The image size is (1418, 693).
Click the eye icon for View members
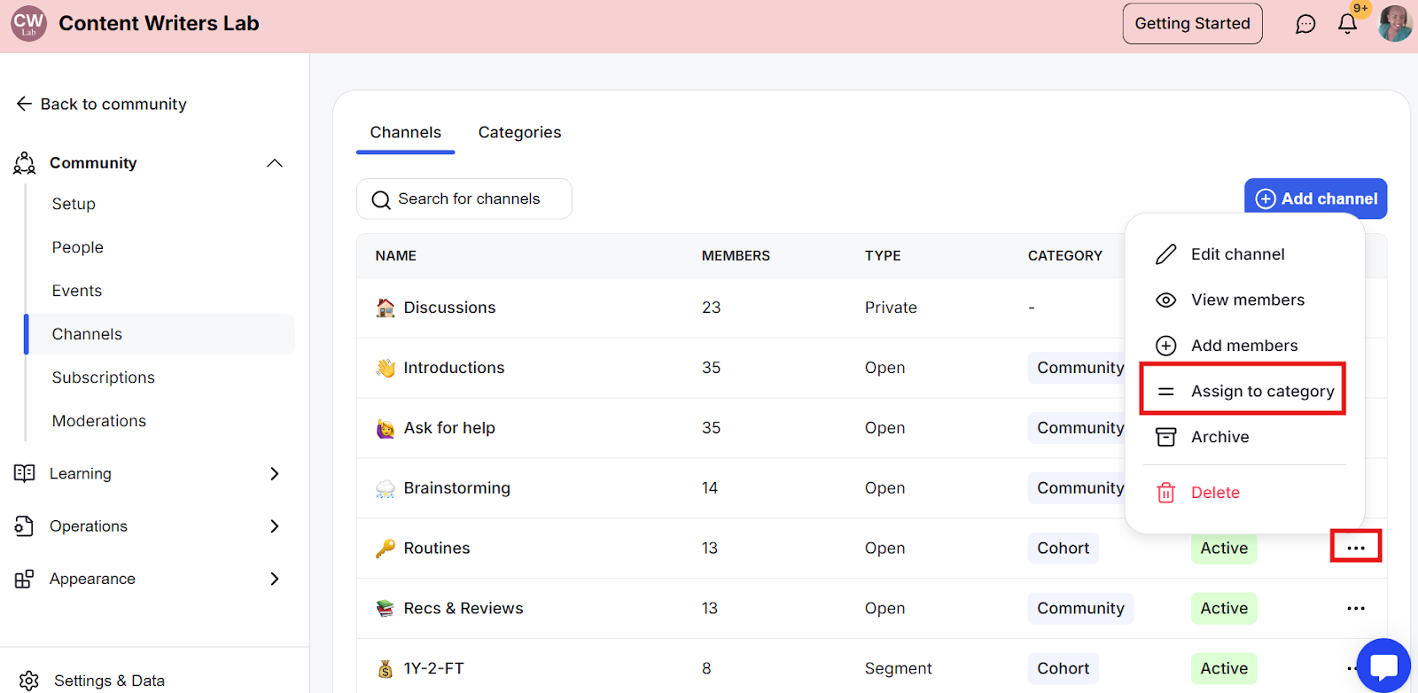click(1166, 300)
